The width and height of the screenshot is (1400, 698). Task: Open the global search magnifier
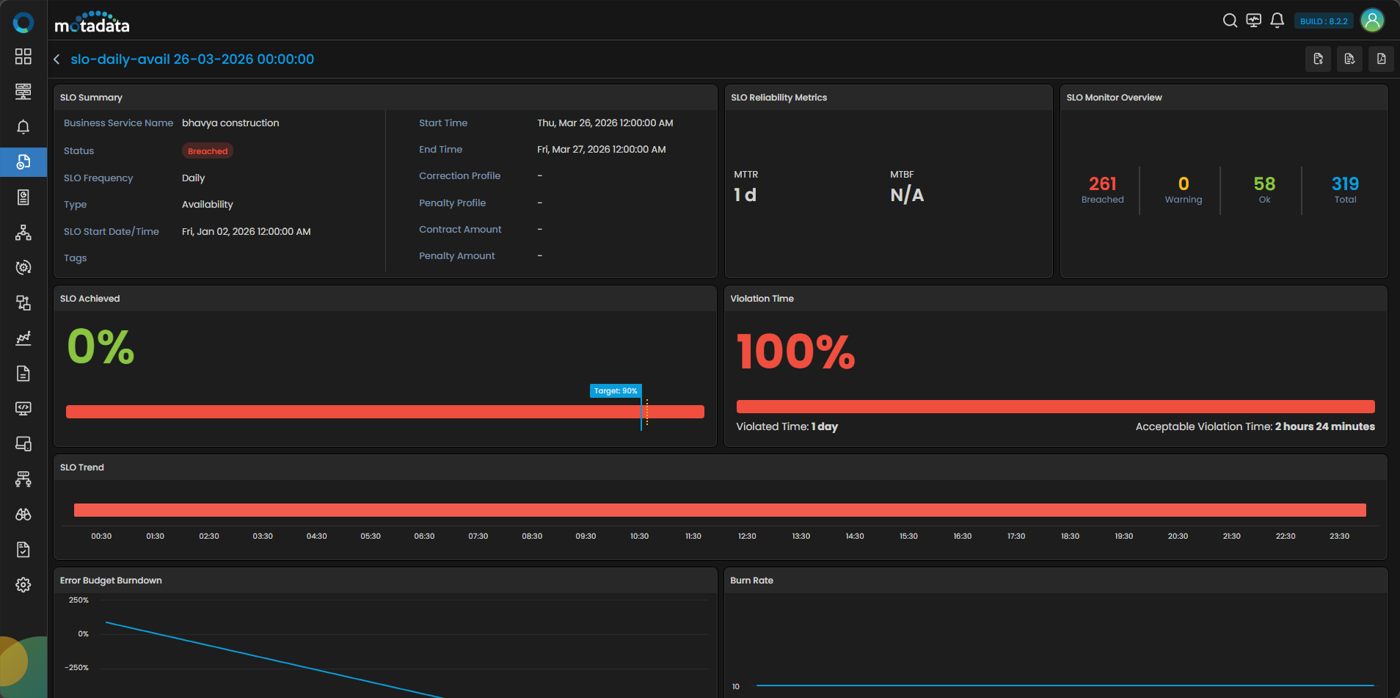coord(1230,21)
